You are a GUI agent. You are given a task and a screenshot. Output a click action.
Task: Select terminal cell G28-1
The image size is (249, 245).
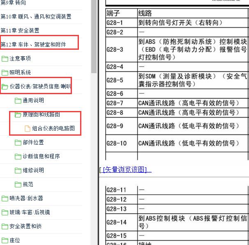[x=122, y=23]
